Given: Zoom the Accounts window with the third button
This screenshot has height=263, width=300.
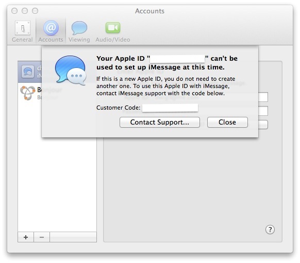Looking at the screenshot, I should click(x=35, y=11).
